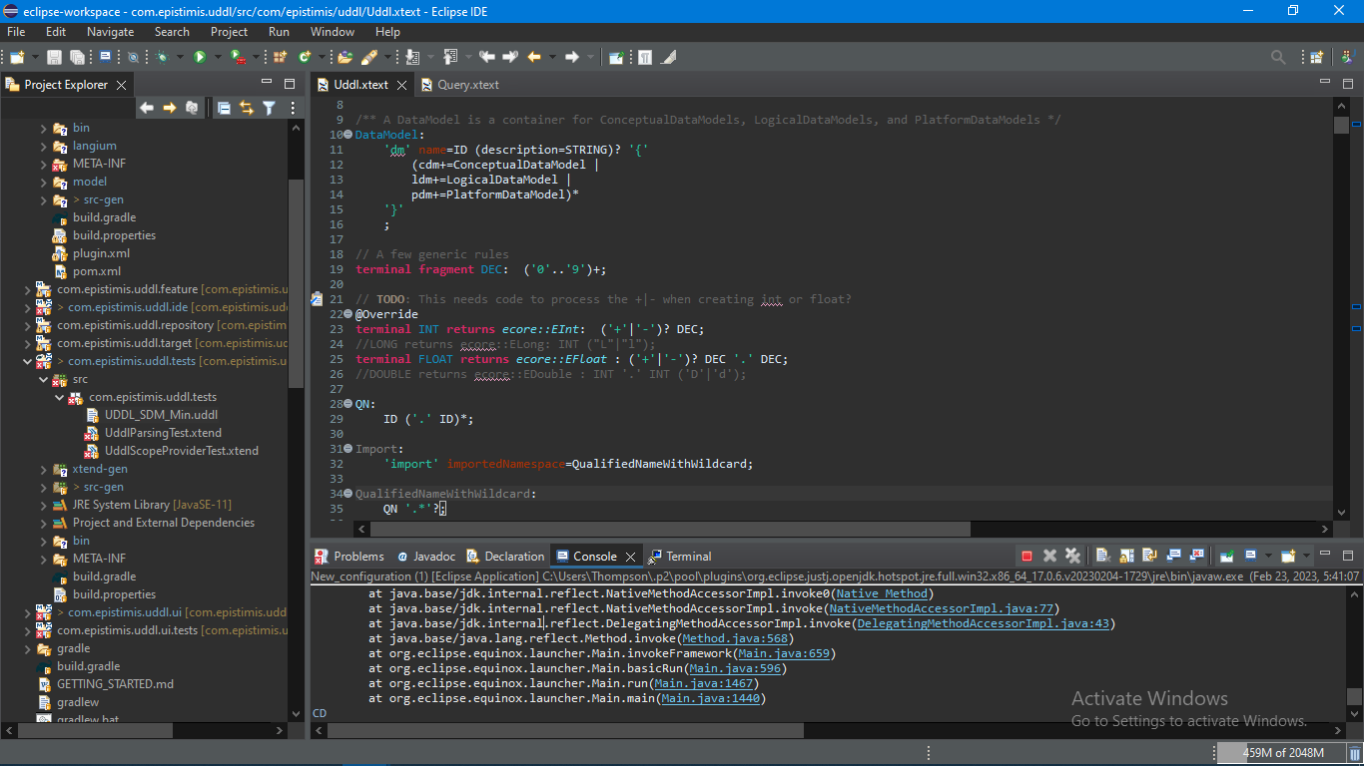Click the Project Explorer vertical scrollbar
Screen dimensions: 1364x766
(296, 284)
